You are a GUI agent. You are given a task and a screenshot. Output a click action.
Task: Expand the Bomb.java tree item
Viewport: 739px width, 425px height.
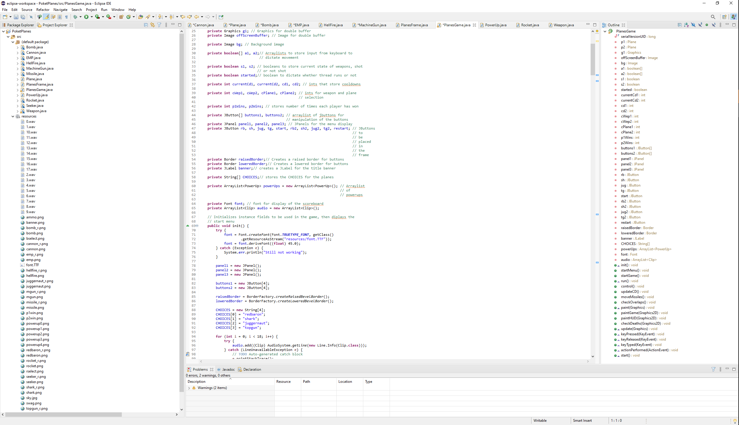tap(18, 47)
